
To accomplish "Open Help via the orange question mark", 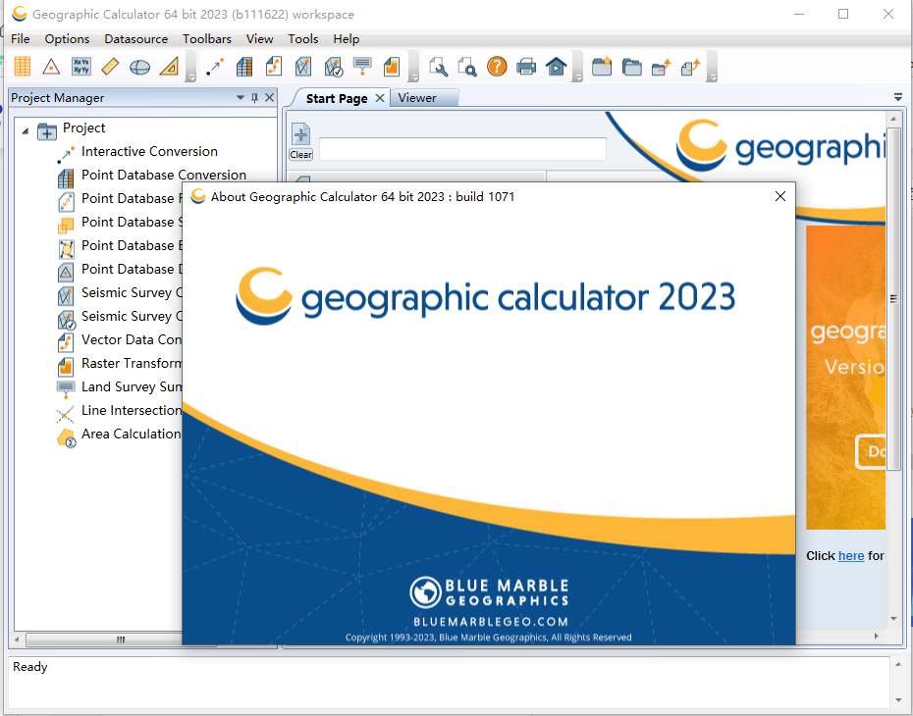I will 497,67.
